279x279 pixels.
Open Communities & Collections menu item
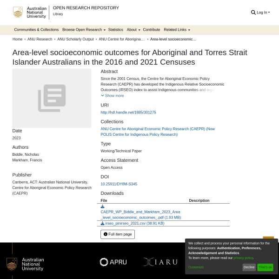[36, 30]
